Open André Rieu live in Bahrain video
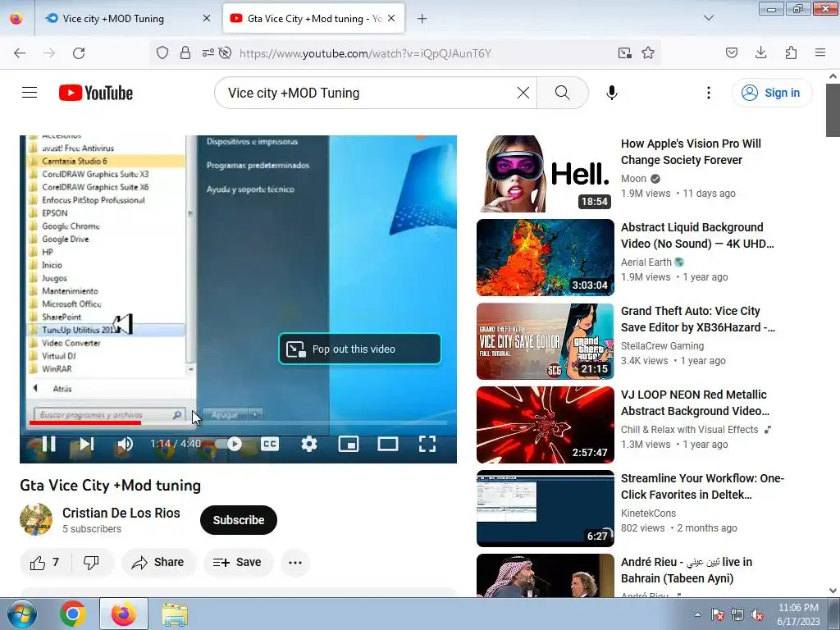The image size is (840, 630). pyautogui.click(x=687, y=570)
